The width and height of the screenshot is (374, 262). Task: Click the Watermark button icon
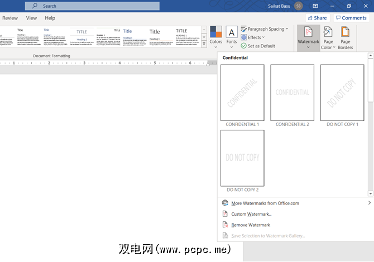coord(308,32)
